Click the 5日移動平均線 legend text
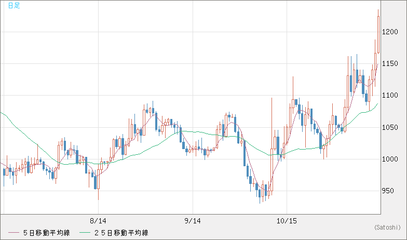The width and height of the screenshot is (407, 240). 47,233
